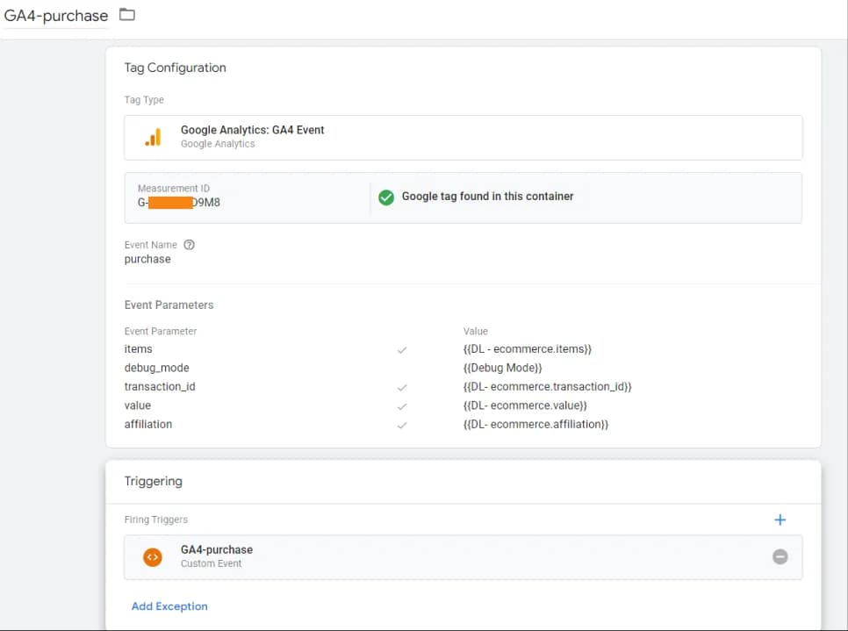
Task: Click the checkmark in the affiliation row
Action: point(402,426)
